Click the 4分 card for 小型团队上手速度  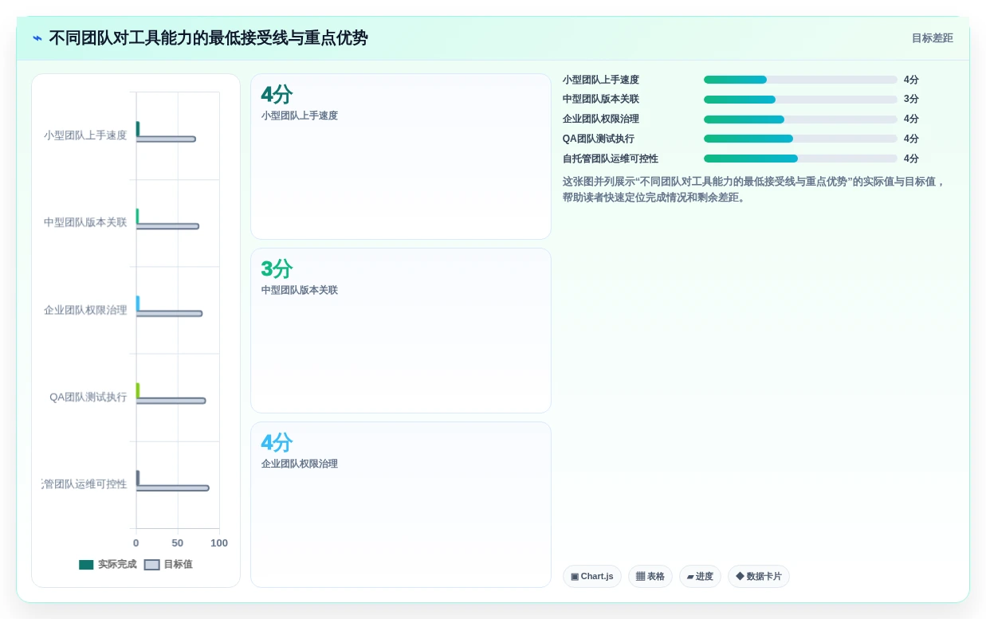[401, 157]
